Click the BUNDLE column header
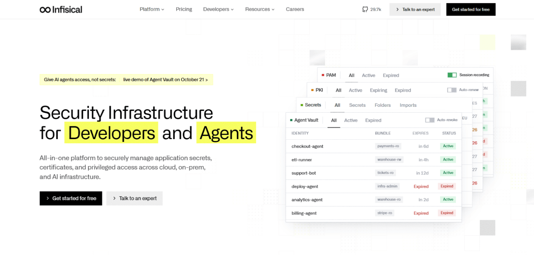Viewport: 534px width, 255px height. point(383,133)
